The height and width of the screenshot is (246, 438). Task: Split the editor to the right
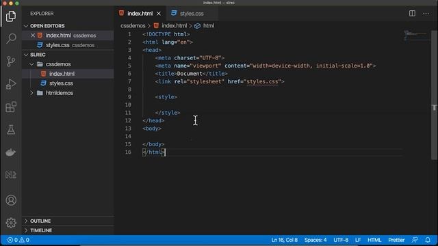(412, 14)
